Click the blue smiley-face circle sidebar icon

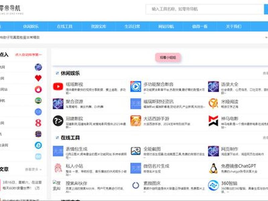click(38, 145)
